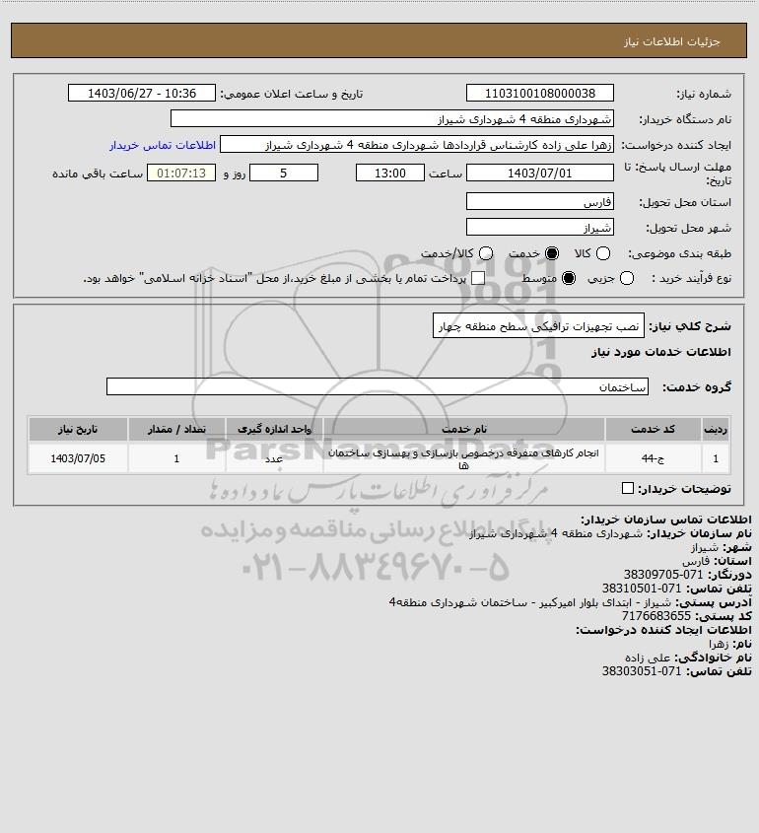Click the شماره نیاز number field

pyautogui.click(x=539, y=93)
